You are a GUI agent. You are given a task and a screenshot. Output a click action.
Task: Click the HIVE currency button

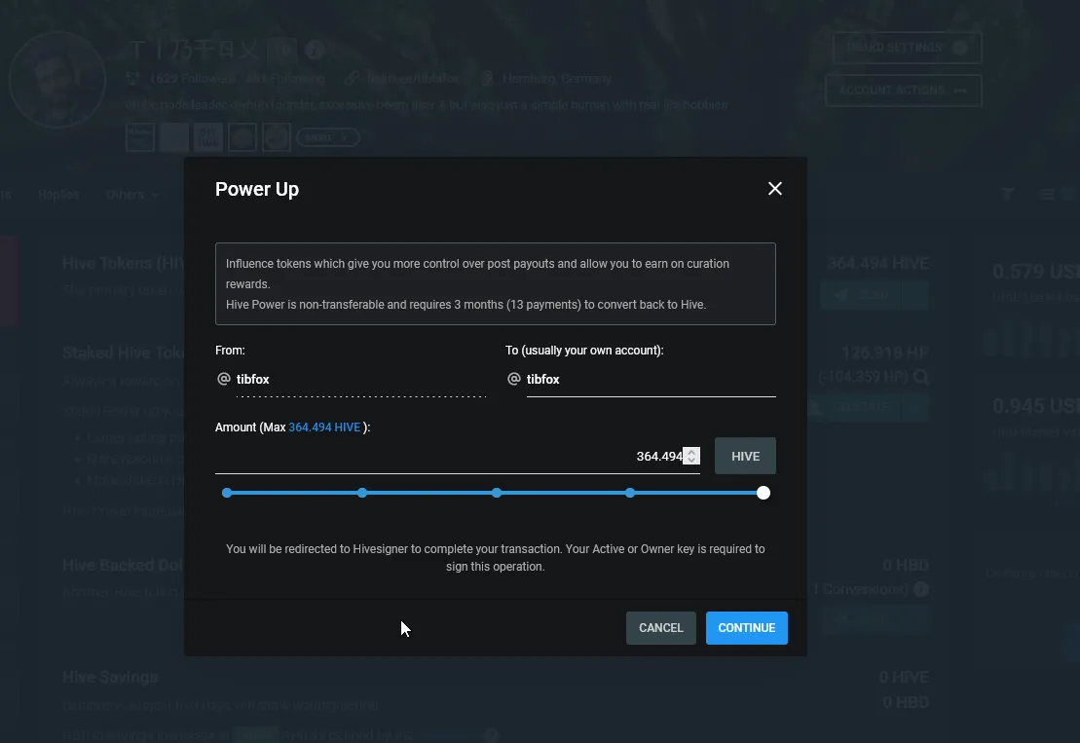745,456
